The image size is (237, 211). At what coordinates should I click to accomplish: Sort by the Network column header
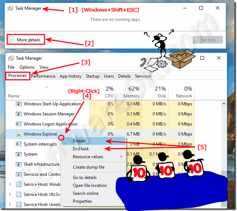184,96
